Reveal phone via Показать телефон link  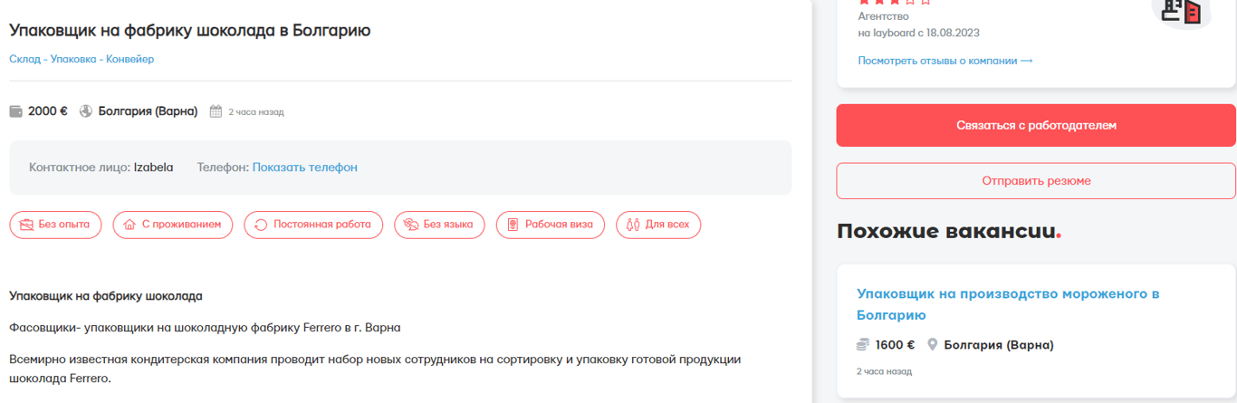click(x=304, y=168)
